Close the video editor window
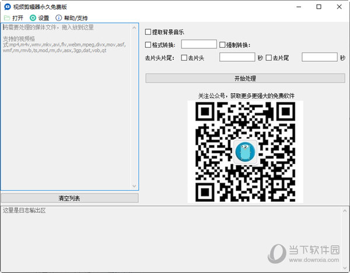The image size is (350, 273). click(339, 6)
